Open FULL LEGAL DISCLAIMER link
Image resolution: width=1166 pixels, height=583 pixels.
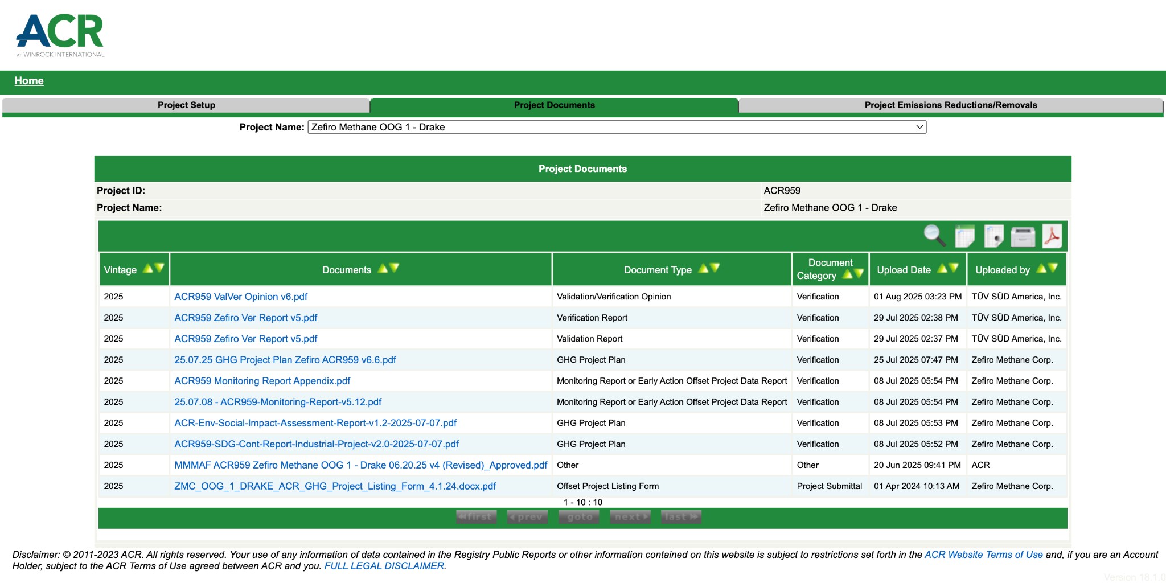pos(384,566)
